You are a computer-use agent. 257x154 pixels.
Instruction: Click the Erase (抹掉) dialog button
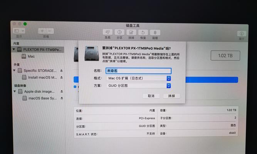click(171, 96)
